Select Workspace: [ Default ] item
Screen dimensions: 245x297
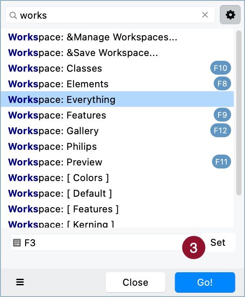click(x=117, y=193)
